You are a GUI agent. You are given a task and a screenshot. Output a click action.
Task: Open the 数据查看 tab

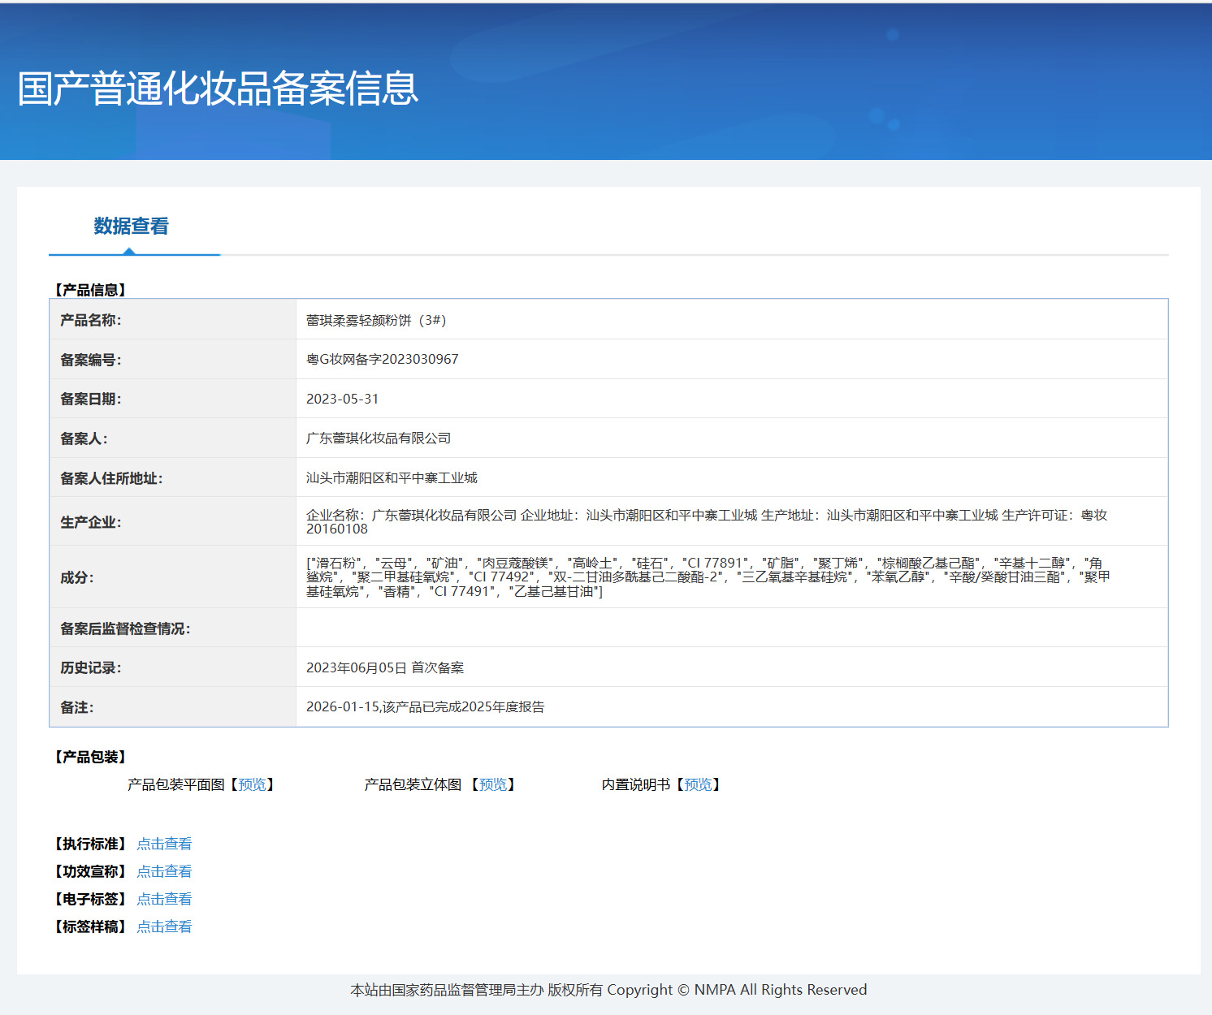click(x=131, y=227)
